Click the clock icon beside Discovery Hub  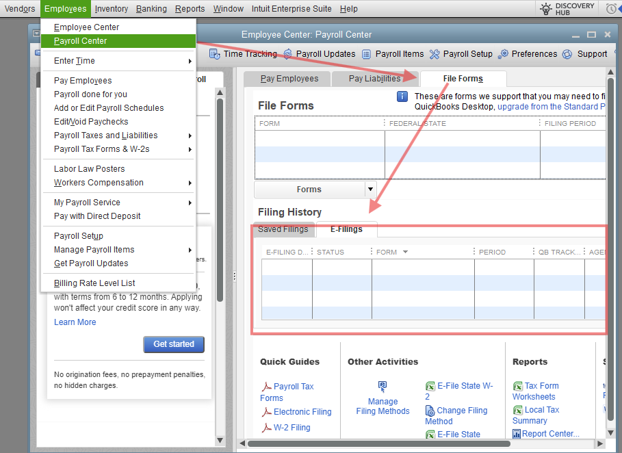click(612, 9)
